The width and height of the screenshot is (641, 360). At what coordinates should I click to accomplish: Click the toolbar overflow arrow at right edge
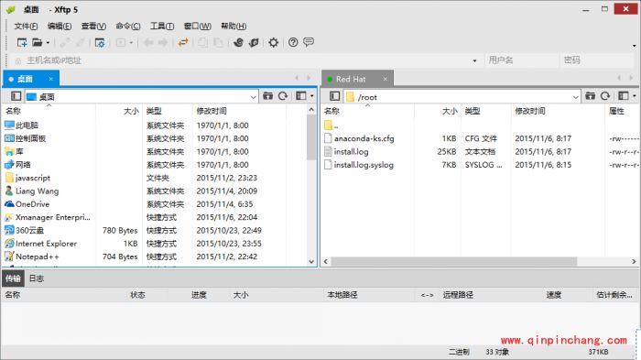click(x=634, y=45)
